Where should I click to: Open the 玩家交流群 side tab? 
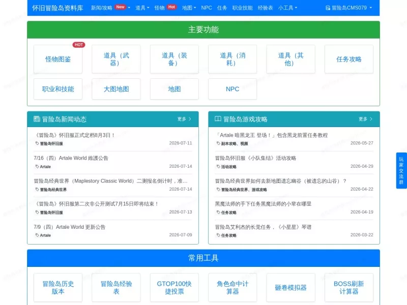coord(401,170)
